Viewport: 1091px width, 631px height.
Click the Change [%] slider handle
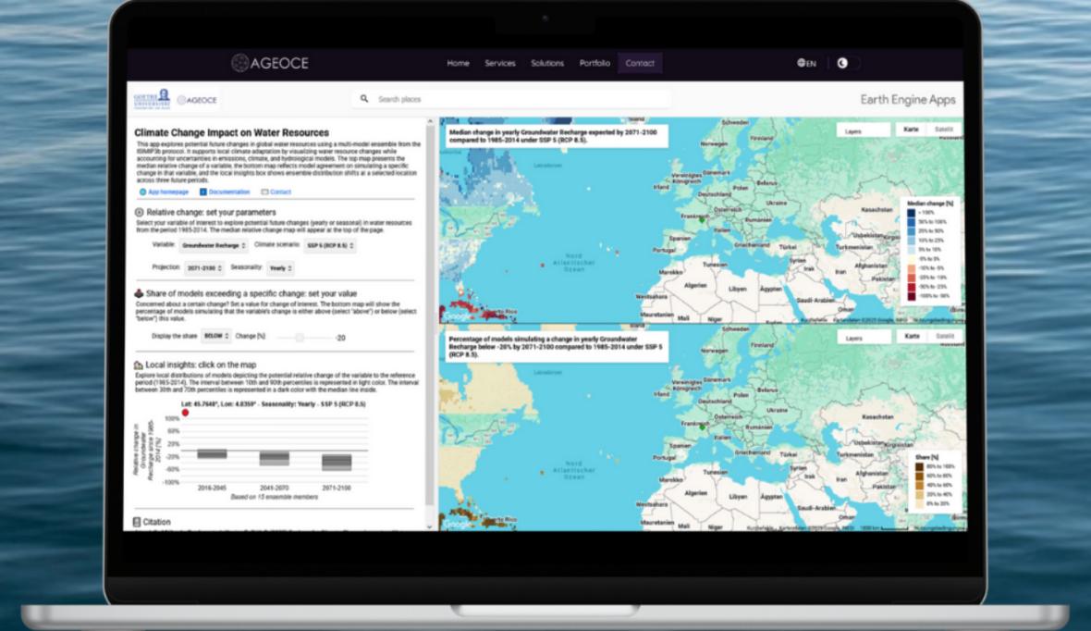pyautogui.click(x=299, y=338)
